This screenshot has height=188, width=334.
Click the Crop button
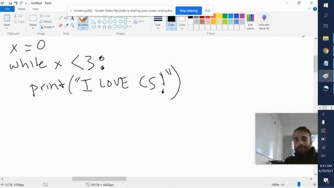[x=45, y=16]
